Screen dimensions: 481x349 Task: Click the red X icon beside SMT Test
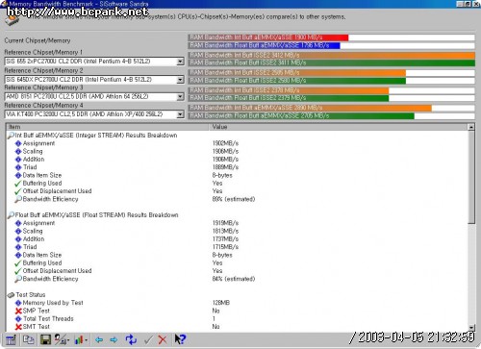click(18, 327)
